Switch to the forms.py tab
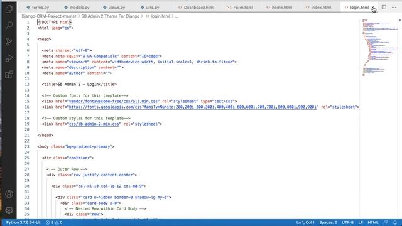This screenshot has height=226, width=402. [x=38, y=8]
